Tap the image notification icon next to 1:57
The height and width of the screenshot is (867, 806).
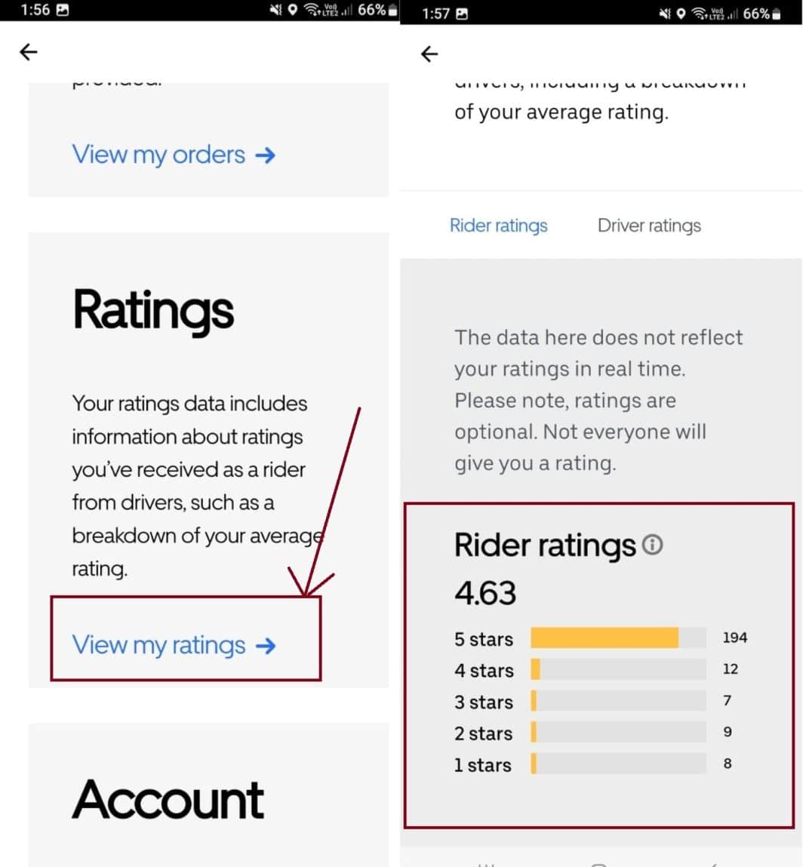tap(463, 14)
